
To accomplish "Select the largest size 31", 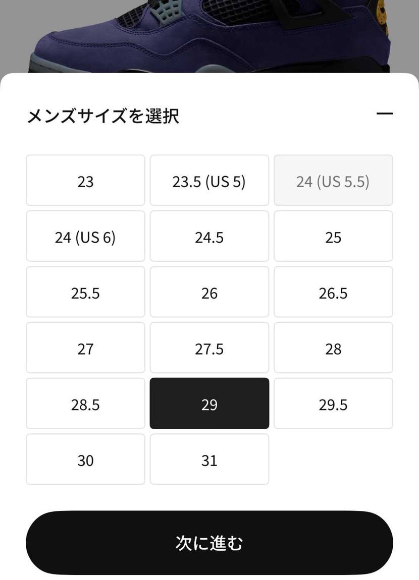I will tap(209, 459).
